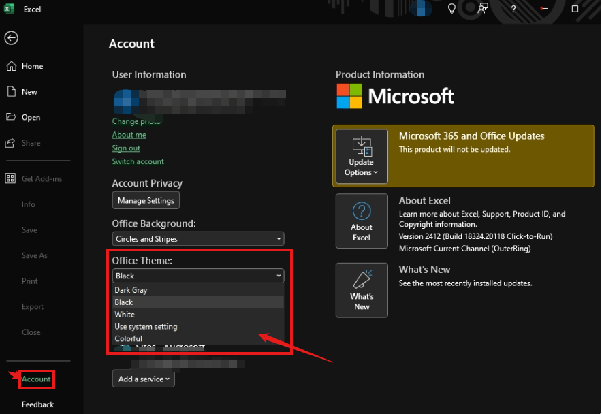Collapse the open Office Theme dropdown

198,276
